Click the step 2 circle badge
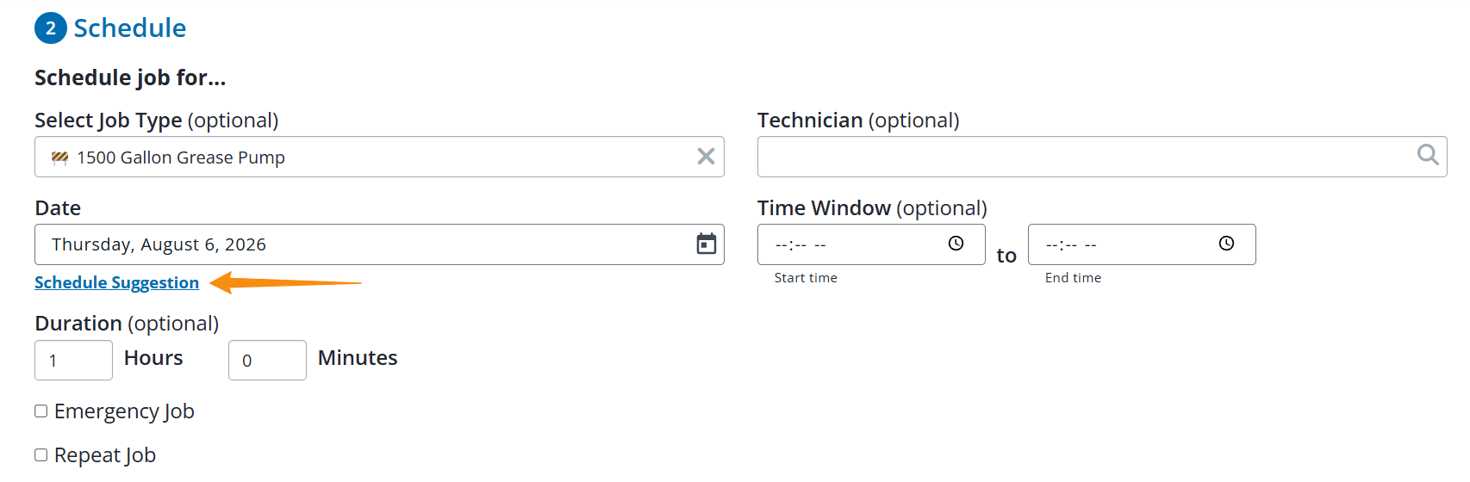Screen dimensions: 1470x482 51,28
